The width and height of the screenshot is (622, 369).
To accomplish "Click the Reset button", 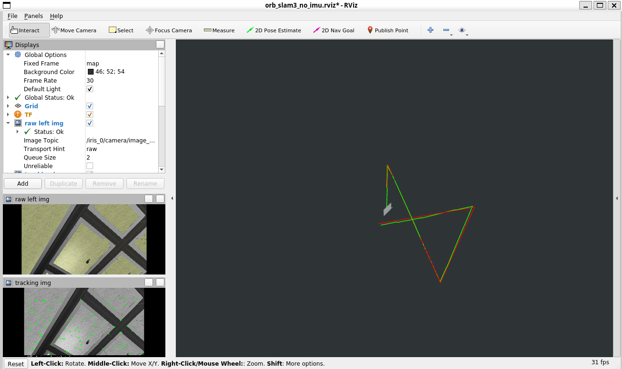I will point(16,364).
